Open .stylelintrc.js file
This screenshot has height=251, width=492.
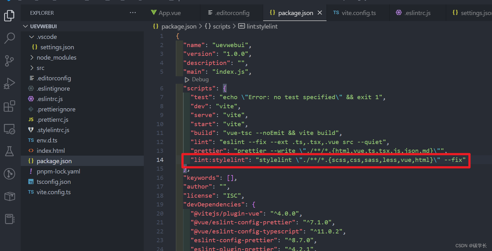point(82,130)
